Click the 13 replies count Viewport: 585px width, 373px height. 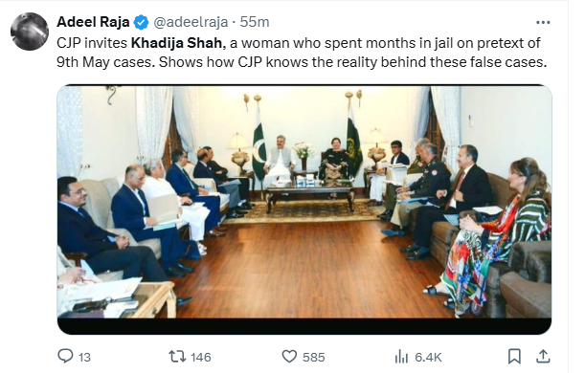pos(84,358)
